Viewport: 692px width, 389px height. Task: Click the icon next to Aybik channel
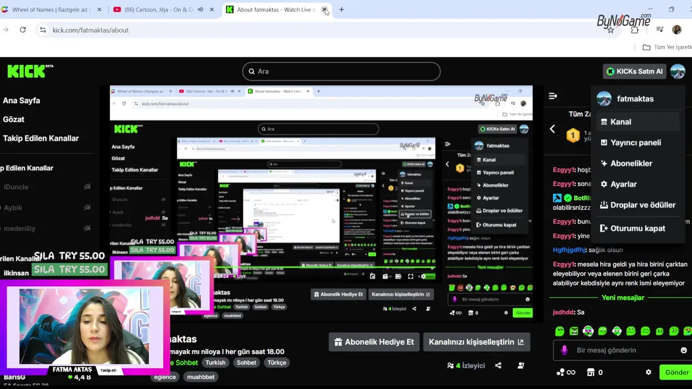pos(87,207)
